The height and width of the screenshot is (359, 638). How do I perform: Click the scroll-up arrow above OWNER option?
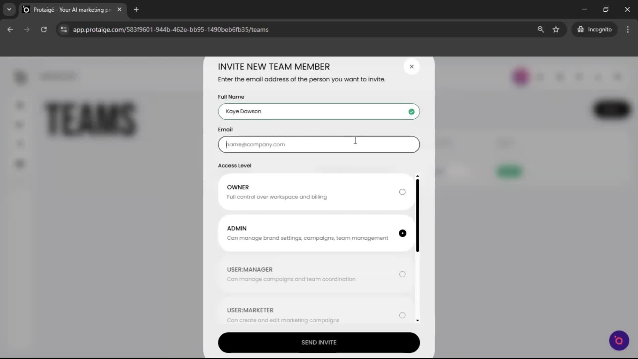click(418, 176)
